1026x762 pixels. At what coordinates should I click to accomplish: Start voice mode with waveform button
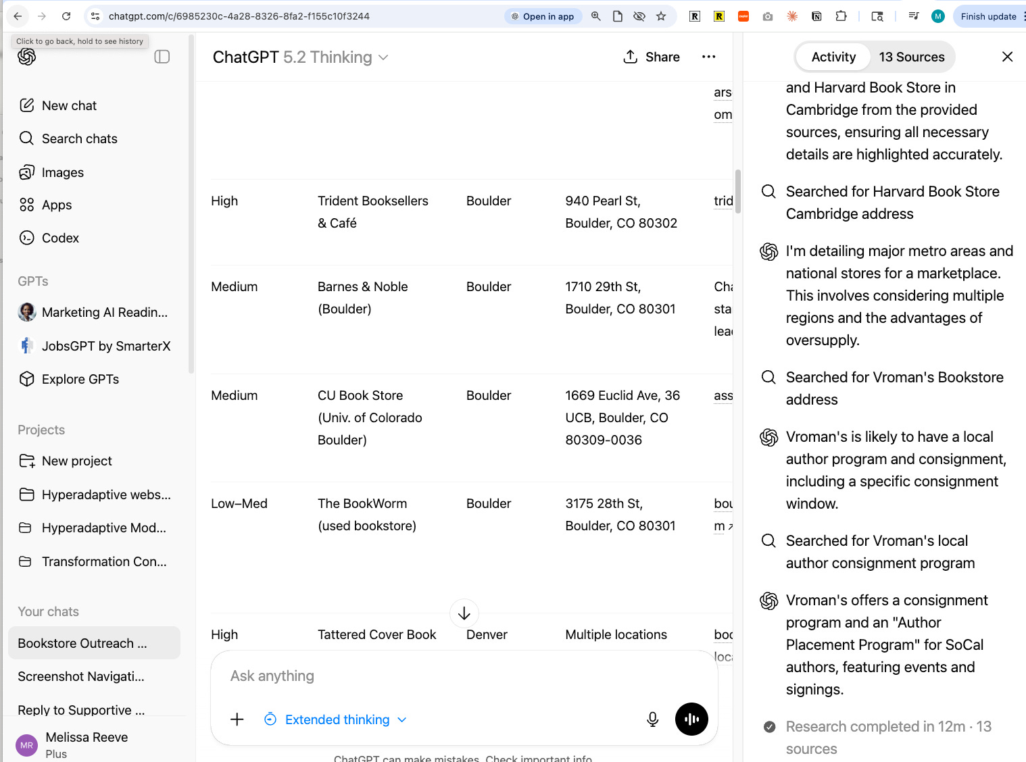[691, 719]
